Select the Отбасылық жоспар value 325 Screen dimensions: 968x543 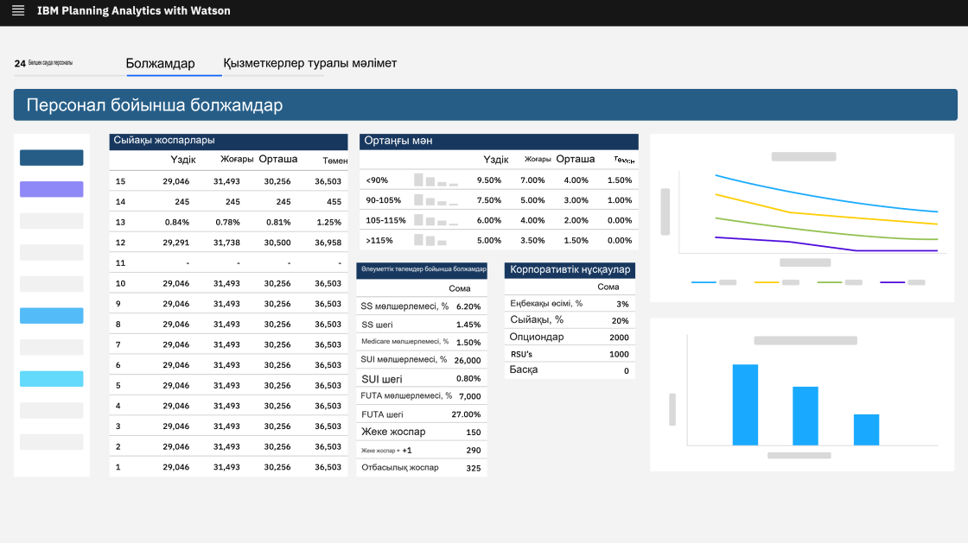(x=473, y=468)
